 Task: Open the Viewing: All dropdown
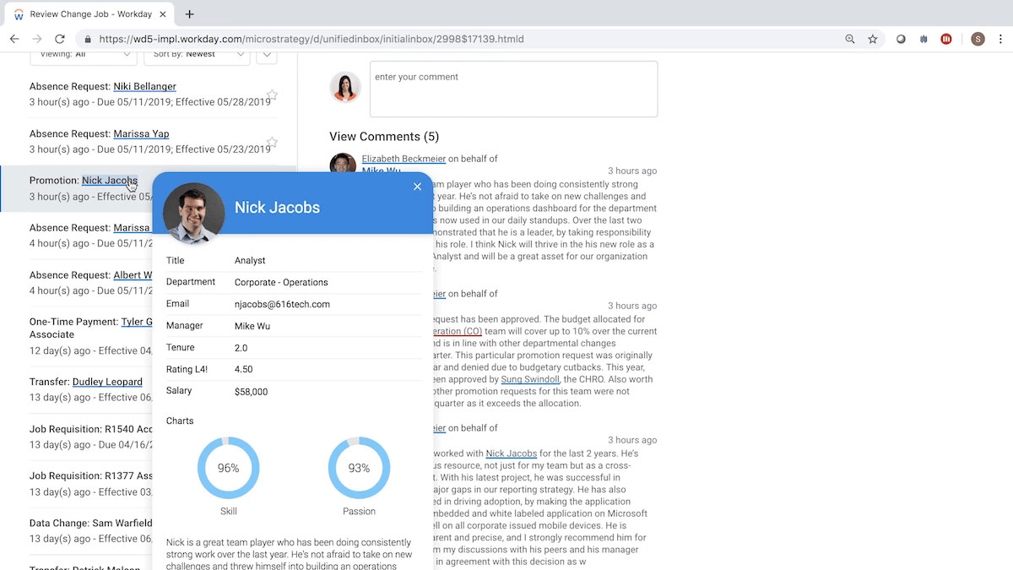tap(84, 55)
